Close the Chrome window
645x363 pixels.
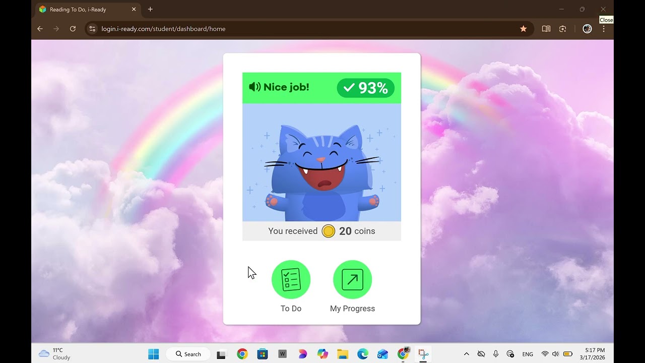click(x=603, y=9)
